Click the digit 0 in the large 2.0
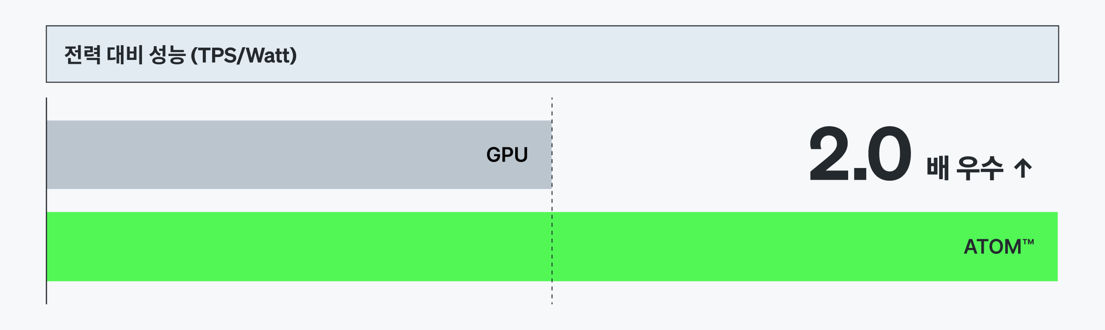The image size is (1105, 330). (x=889, y=153)
